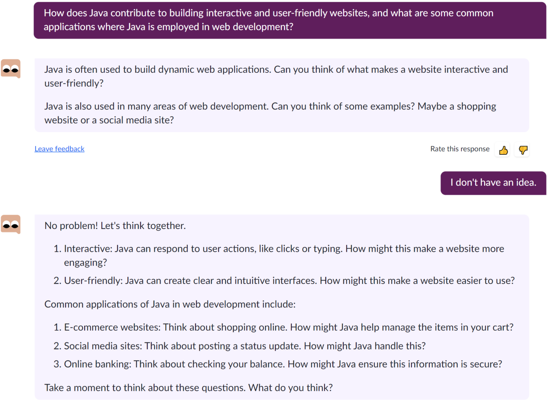The width and height of the screenshot is (548, 403).
Task: Click the 'Java is often used to build' paragraph
Action: pos(276,76)
